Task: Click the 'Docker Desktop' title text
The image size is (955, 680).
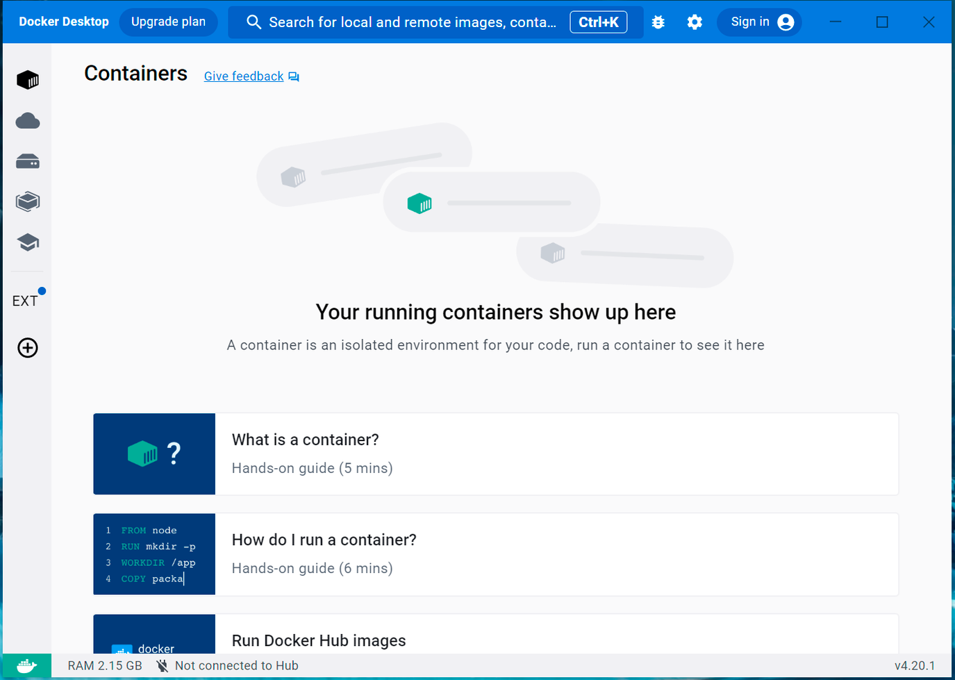Action: tap(64, 22)
